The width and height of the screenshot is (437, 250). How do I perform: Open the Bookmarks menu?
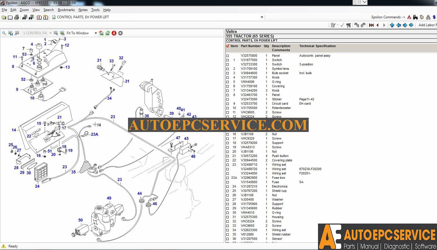coord(66,10)
